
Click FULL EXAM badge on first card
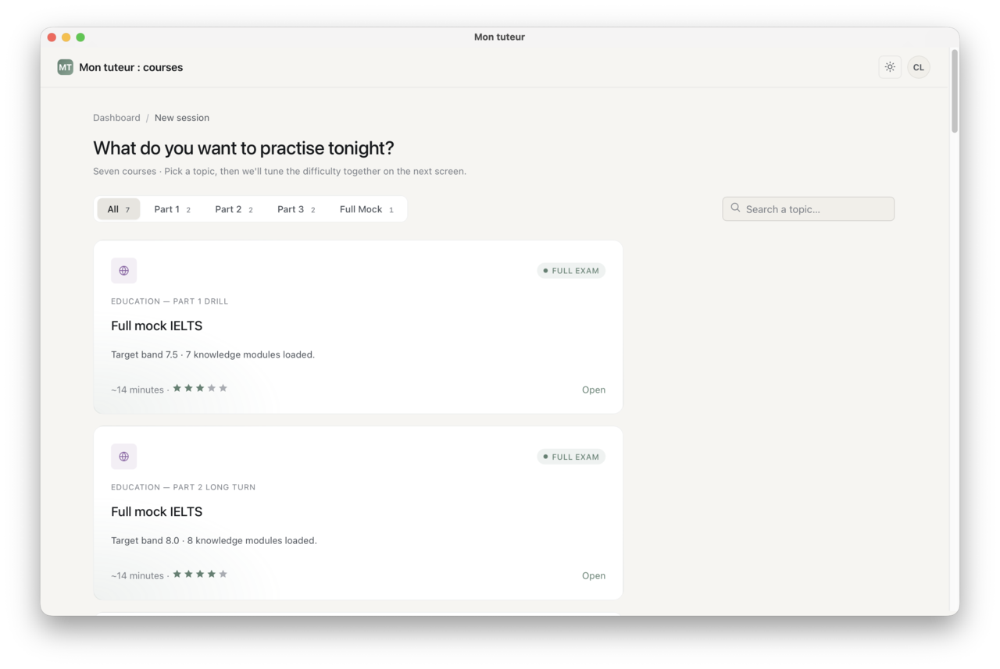pyautogui.click(x=571, y=271)
